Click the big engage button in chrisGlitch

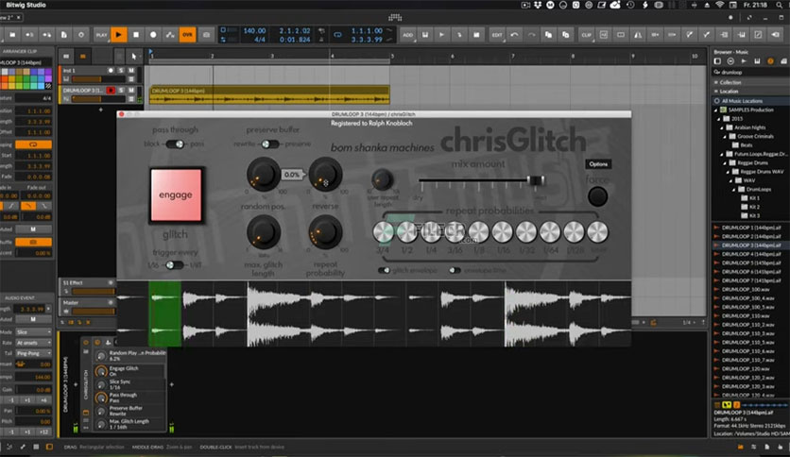176,195
